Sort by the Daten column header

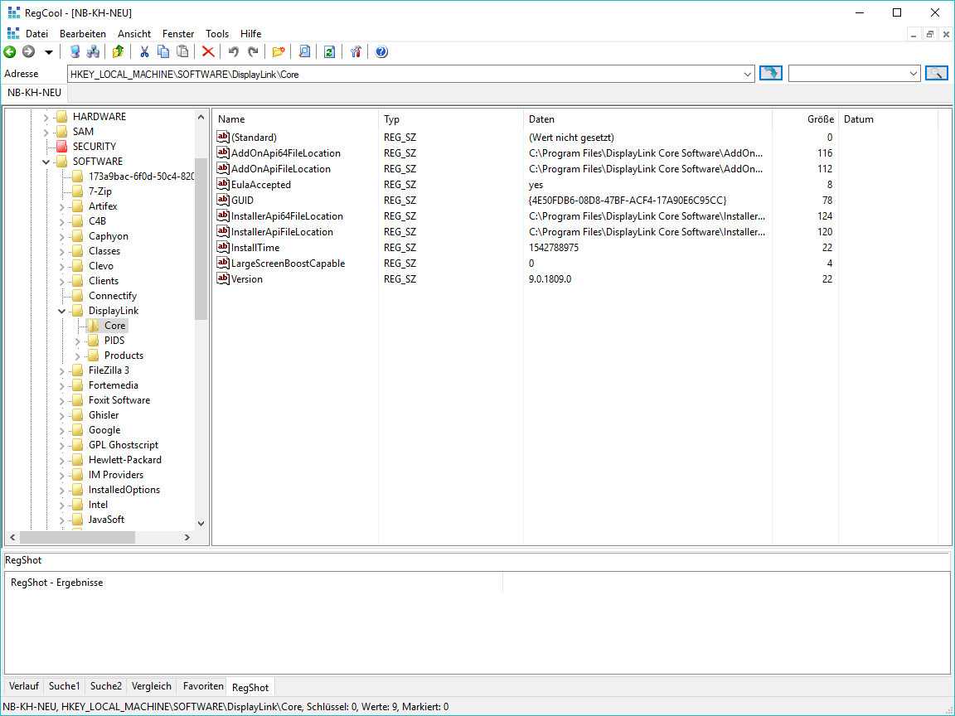point(648,119)
